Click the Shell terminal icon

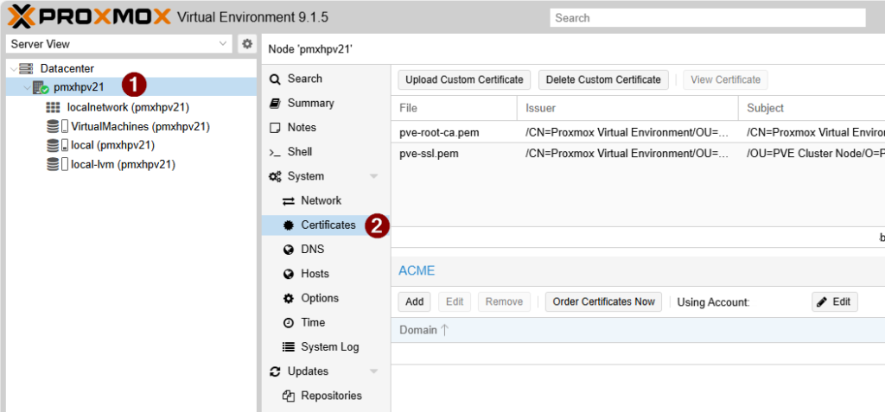coord(275,152)
